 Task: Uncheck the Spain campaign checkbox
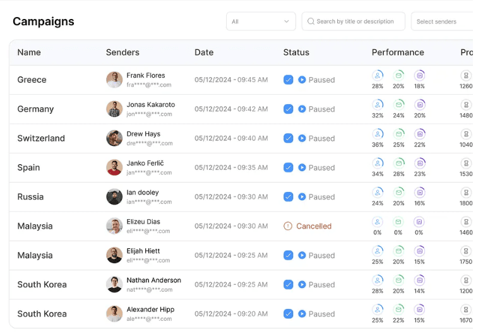tap(288, 167)
